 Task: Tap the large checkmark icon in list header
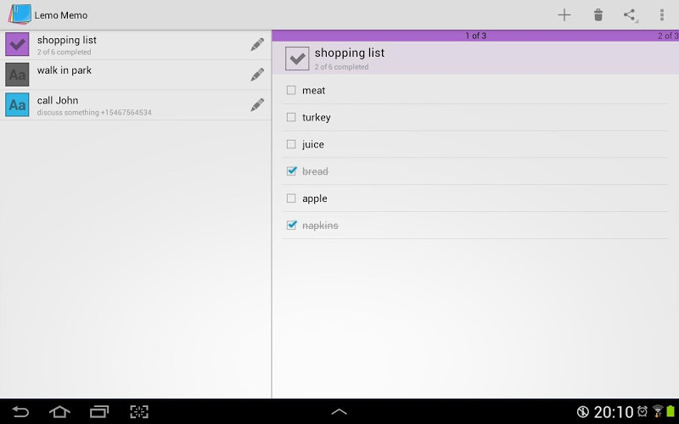297,59
